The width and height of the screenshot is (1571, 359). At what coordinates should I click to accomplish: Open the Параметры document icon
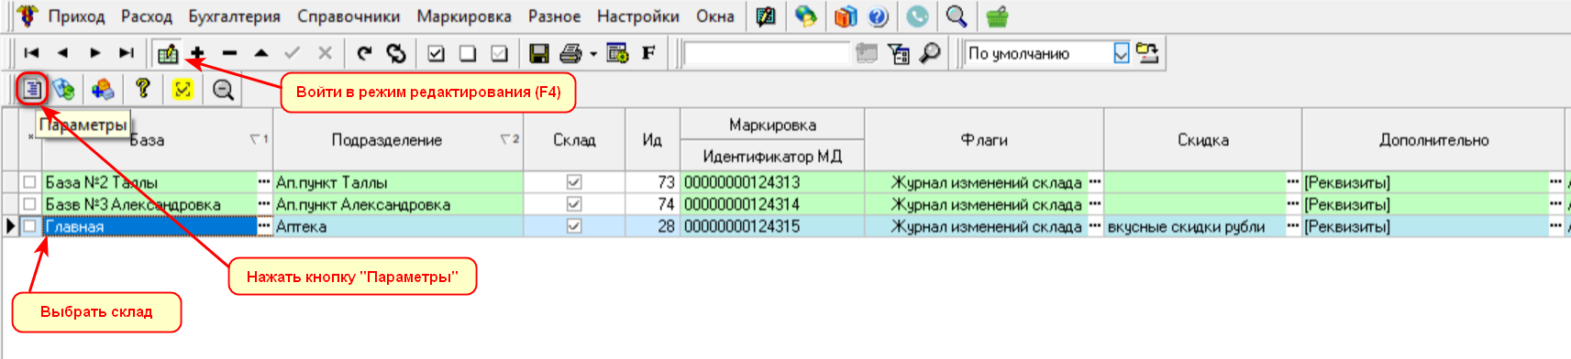pos(33,89)
